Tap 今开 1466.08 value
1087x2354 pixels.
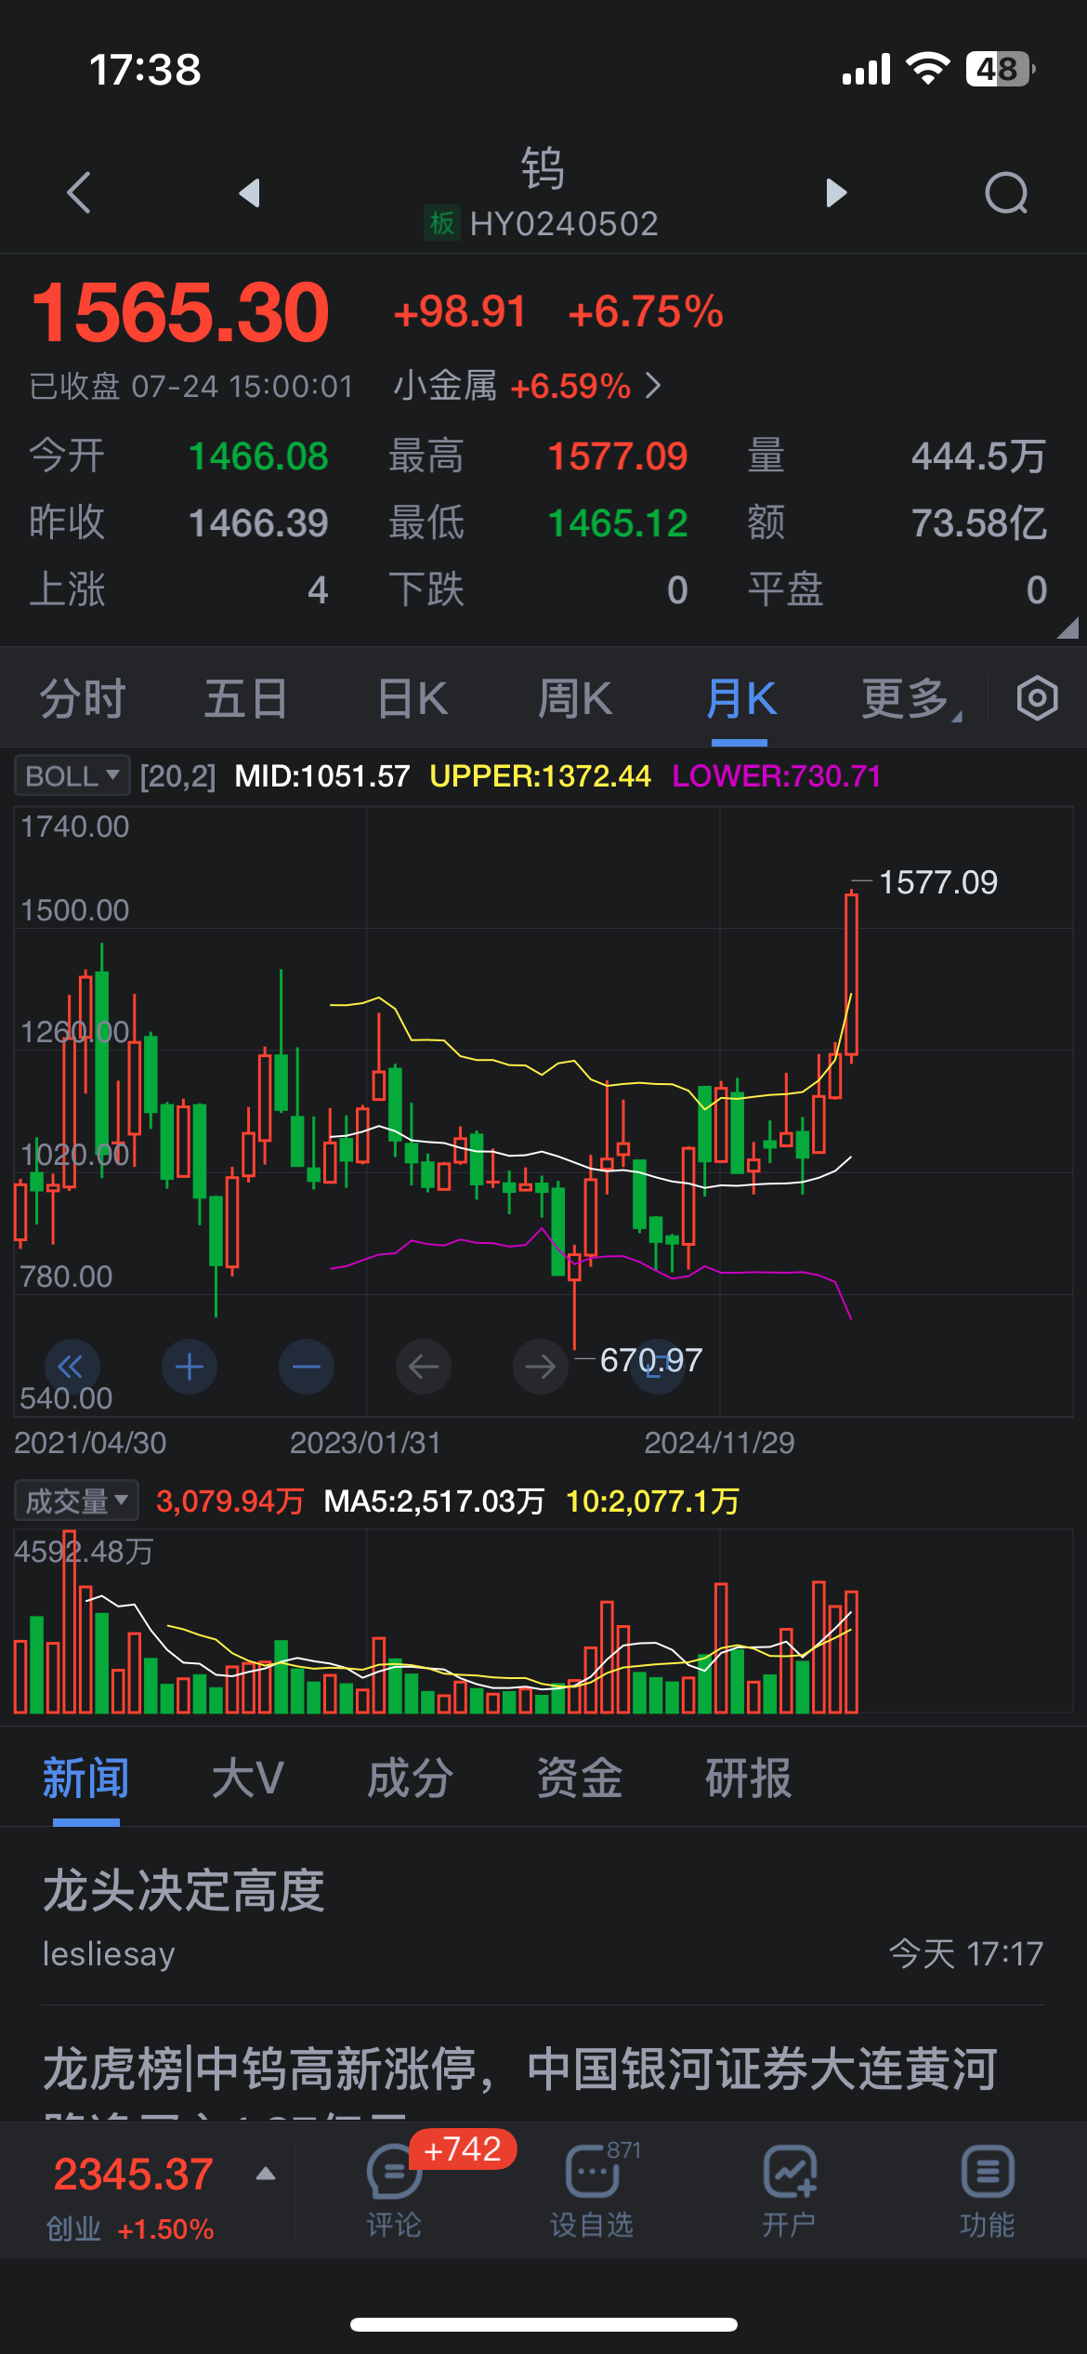coord(258,456)
